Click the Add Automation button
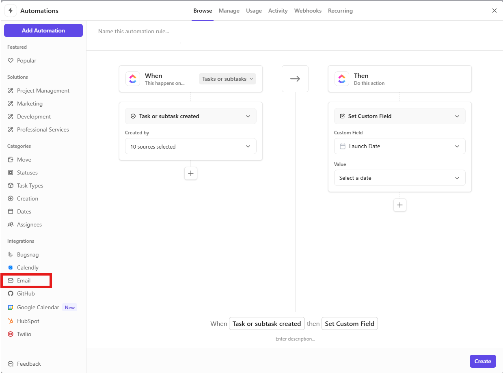The width and height of the screenshot is (503, 373). pyautogui.click(x=43, y=30)
